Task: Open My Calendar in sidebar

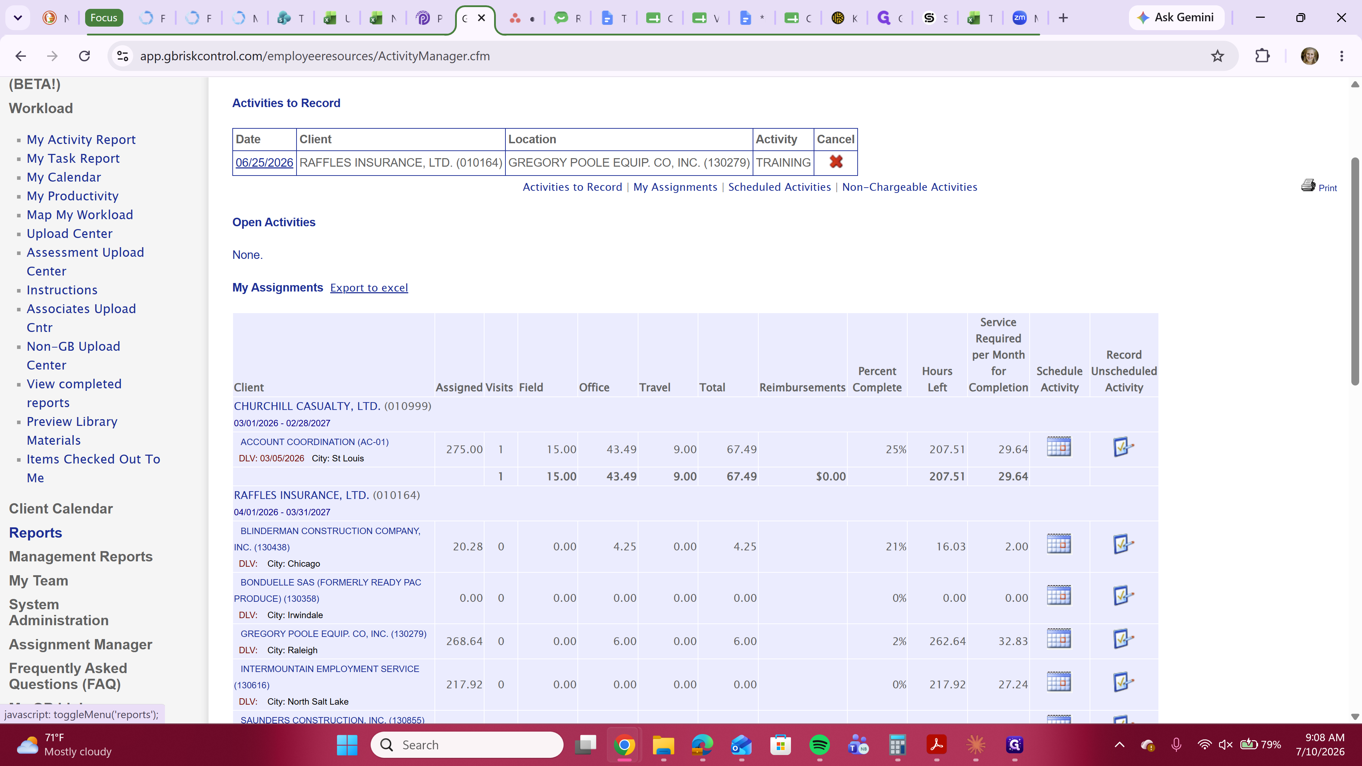Action: point(63,177)
